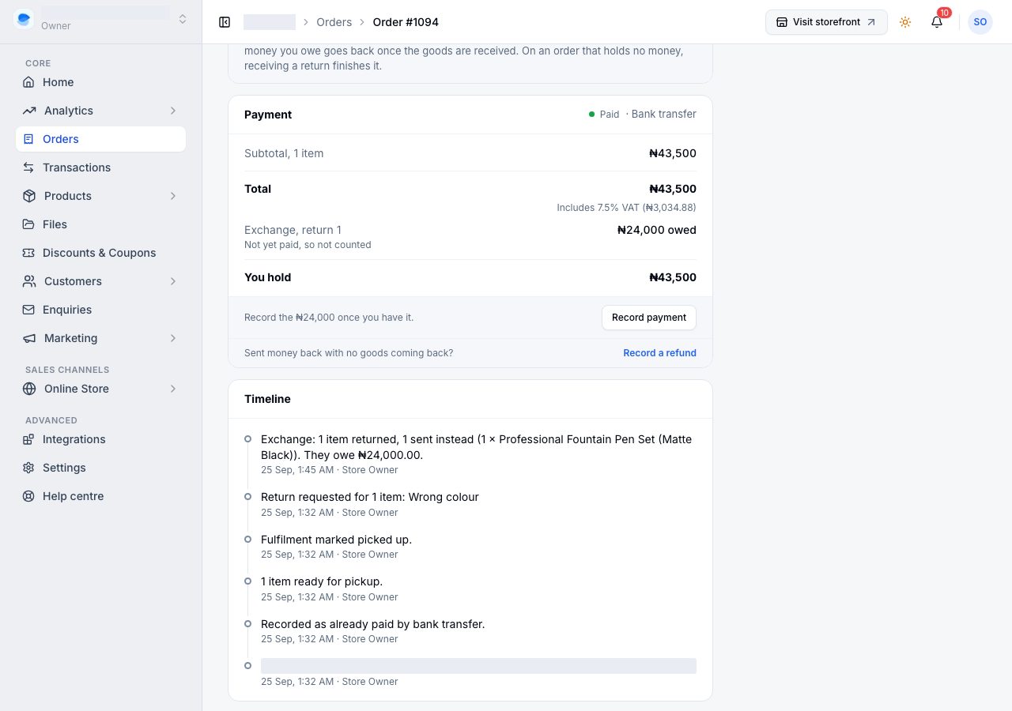Image resolution: width=1012 pixels, height=711 pixels.
Task: Open the store switcher dropdown arrows
Action: pos(183,19)
